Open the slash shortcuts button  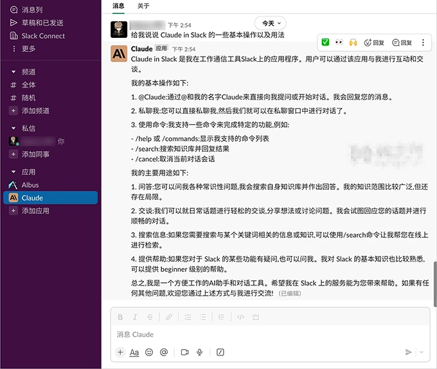click(220, 352)
